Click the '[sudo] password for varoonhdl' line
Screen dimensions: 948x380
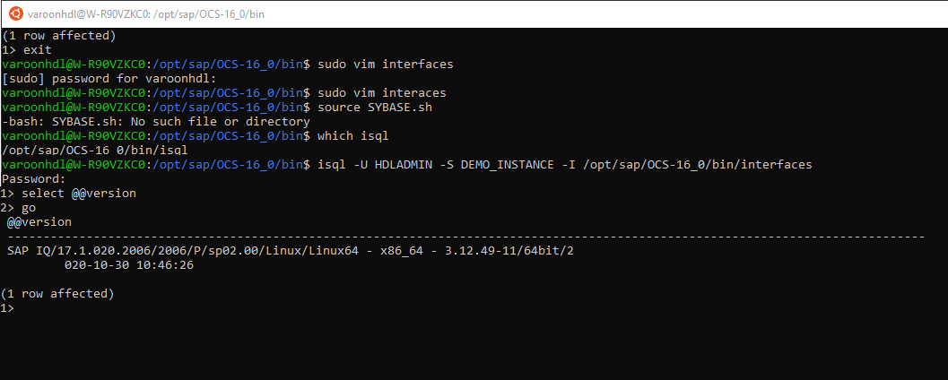[x=109, y=79]
